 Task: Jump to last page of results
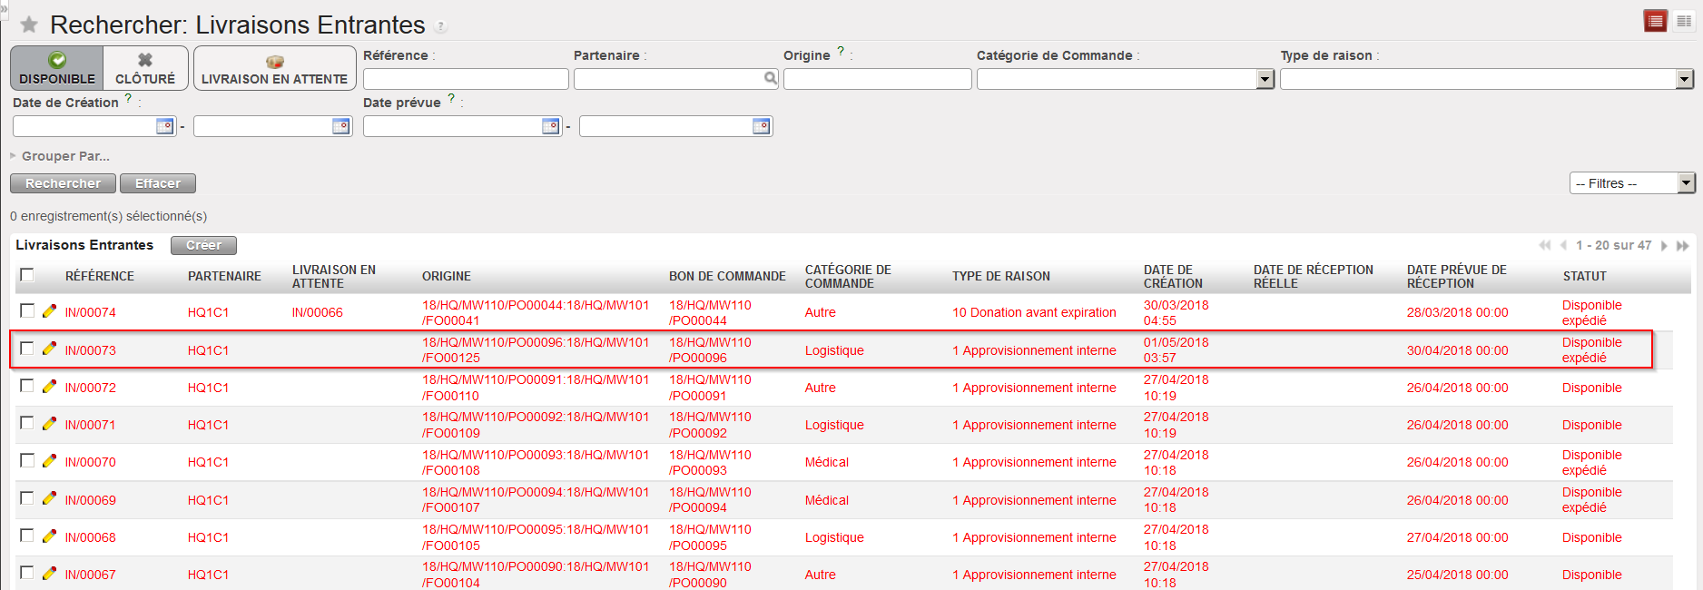(1682, 246)
